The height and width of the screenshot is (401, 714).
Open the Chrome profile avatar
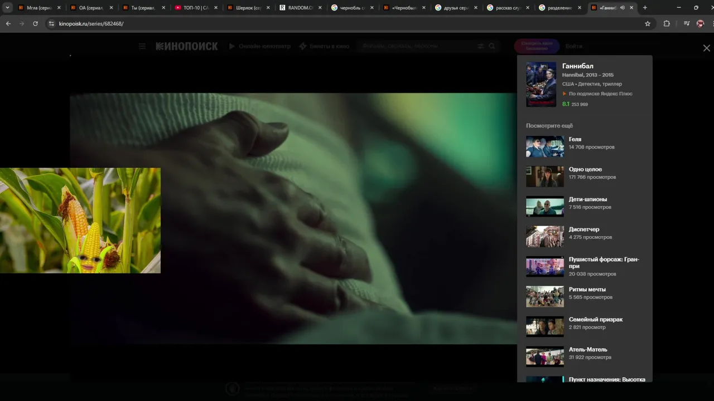[x=701, y=23]
